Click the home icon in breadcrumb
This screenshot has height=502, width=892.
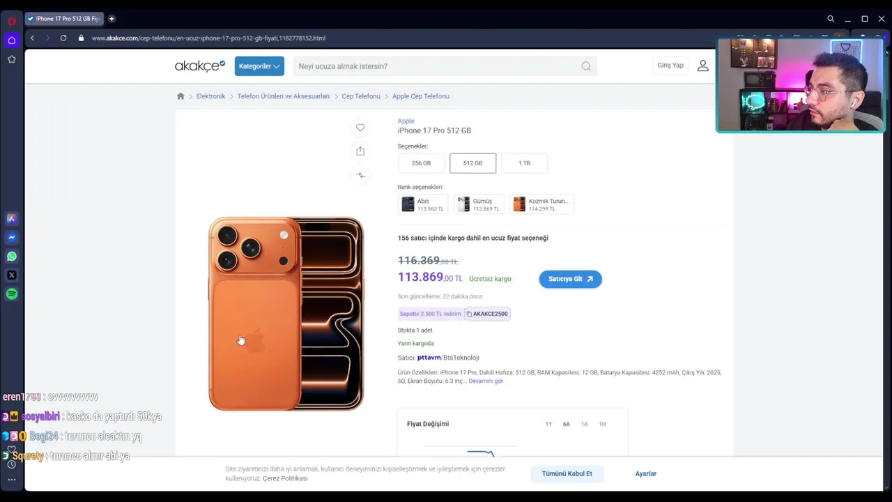pyautogui.click(x=180, y=96)
